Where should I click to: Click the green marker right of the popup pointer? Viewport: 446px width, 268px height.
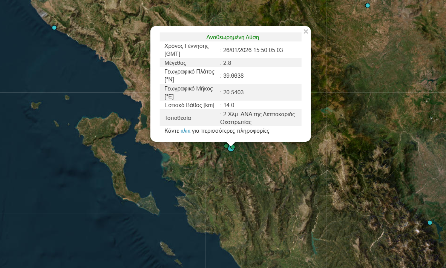coord(233,147)
